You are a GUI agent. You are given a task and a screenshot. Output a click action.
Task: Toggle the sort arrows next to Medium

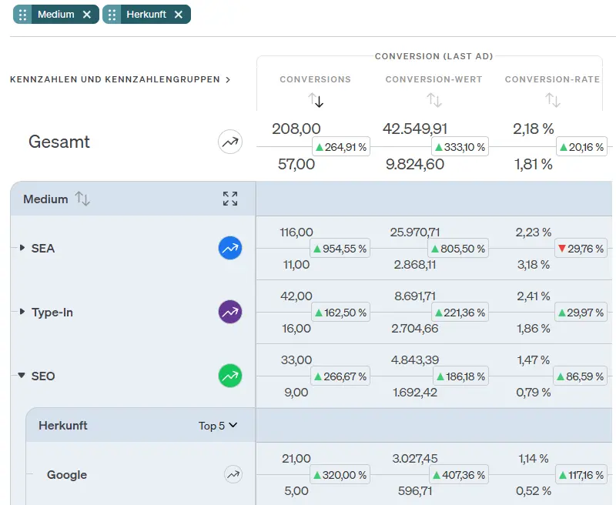83,198
